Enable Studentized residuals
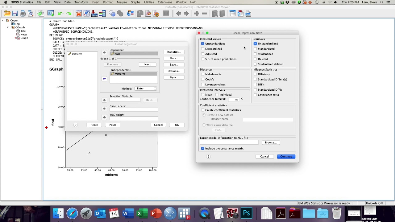Screen dimensions: 395x222 point(255,54)
